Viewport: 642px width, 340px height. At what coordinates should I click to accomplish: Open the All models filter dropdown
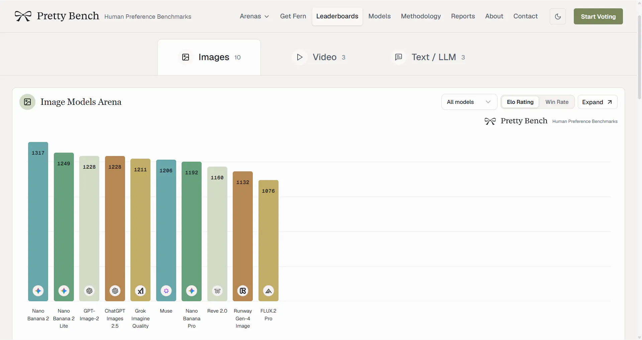coord(469,102)
